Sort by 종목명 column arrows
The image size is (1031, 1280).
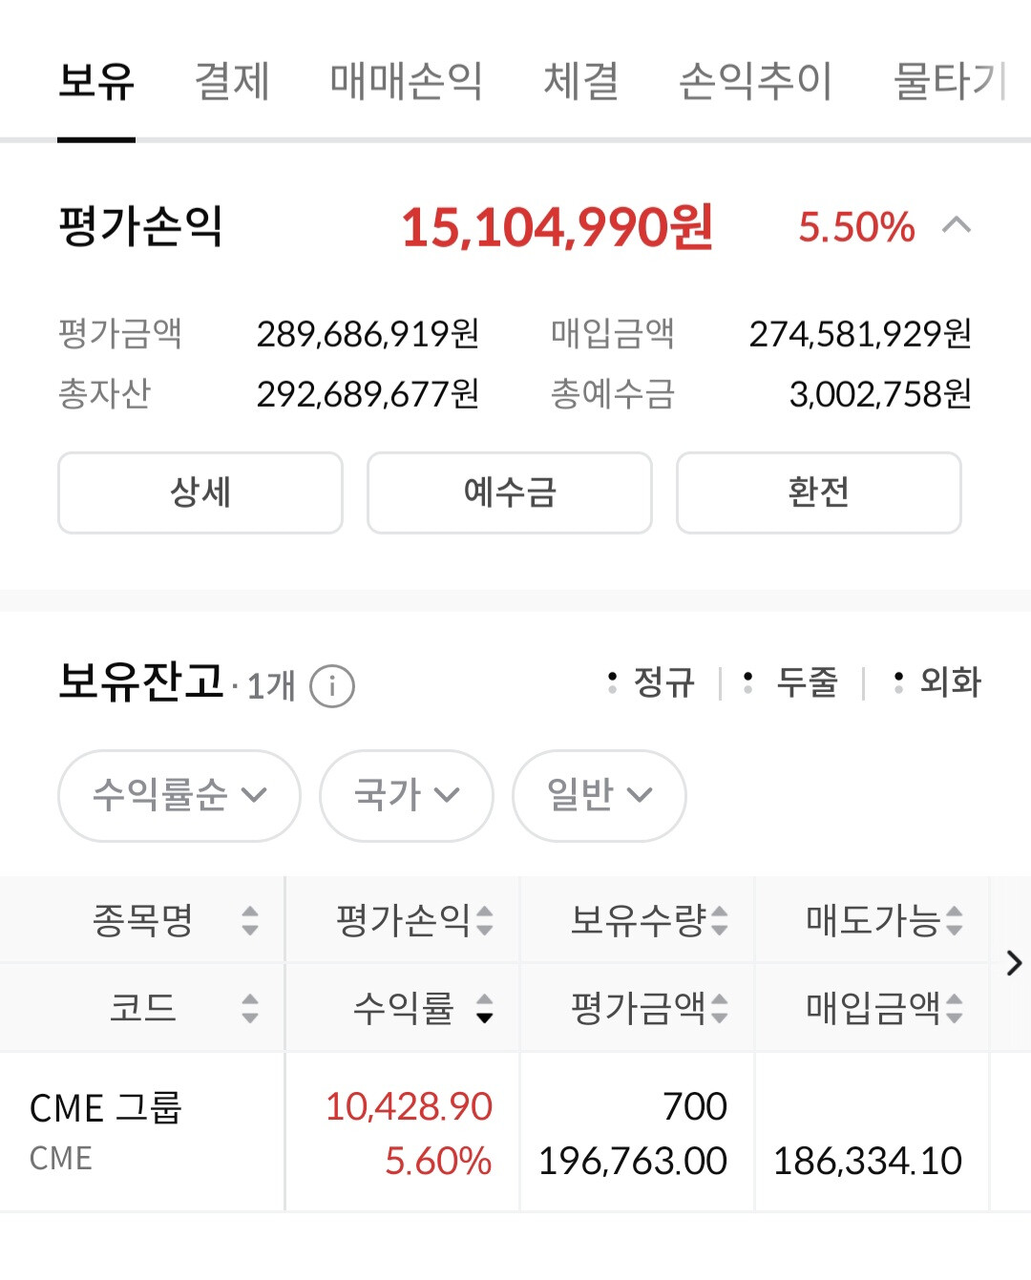click(250, 920)
